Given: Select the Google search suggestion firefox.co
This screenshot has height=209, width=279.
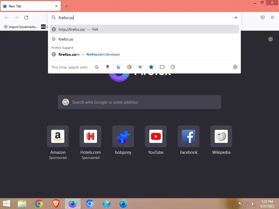Looking at the screenshot, I should 144,39.
